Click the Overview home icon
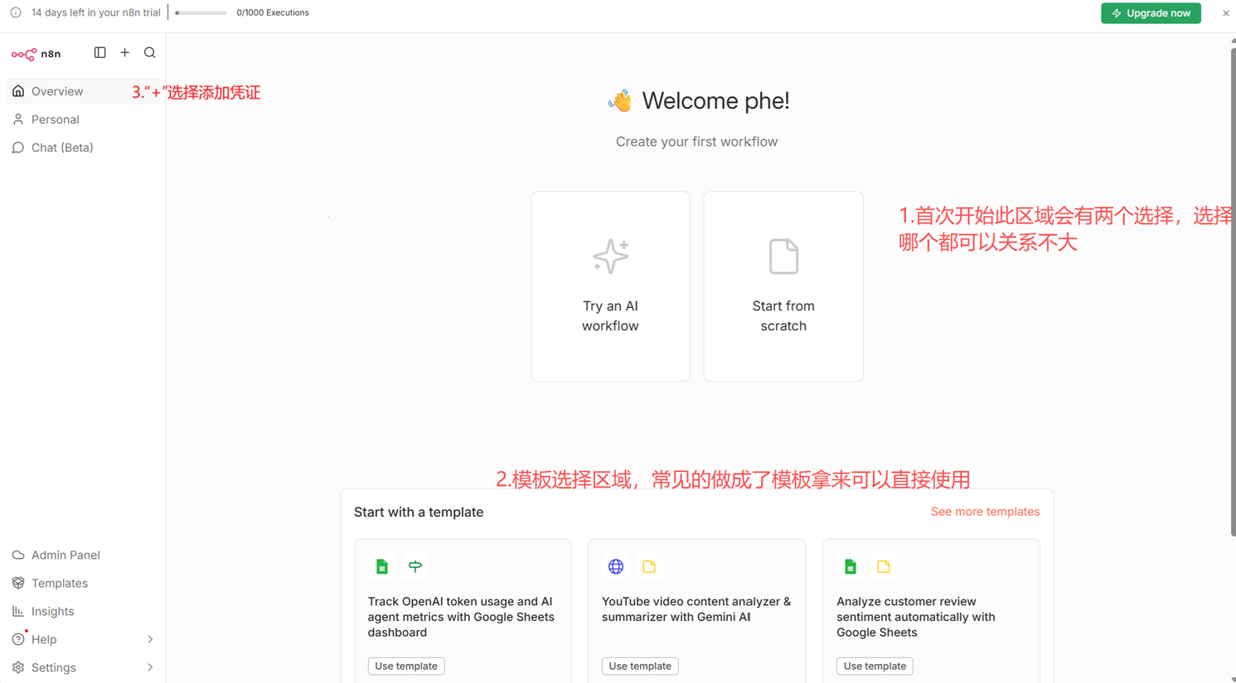 point(18,91)
